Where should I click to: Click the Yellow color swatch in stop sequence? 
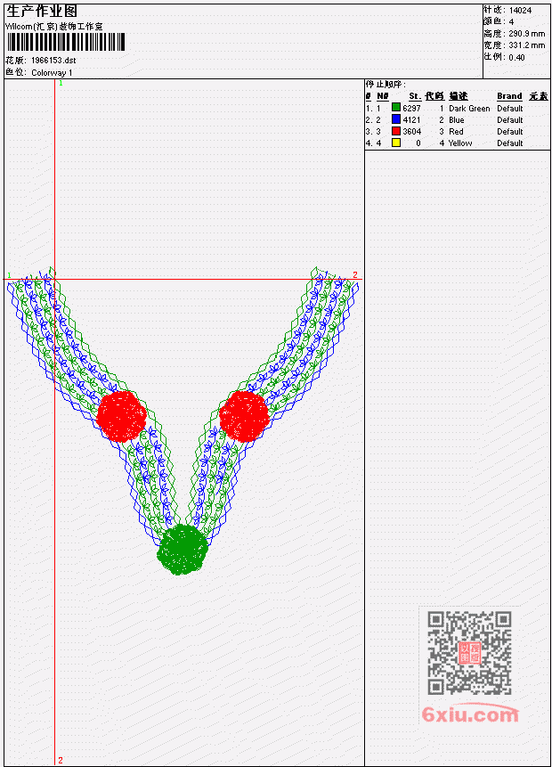click(x=396, y=143)
